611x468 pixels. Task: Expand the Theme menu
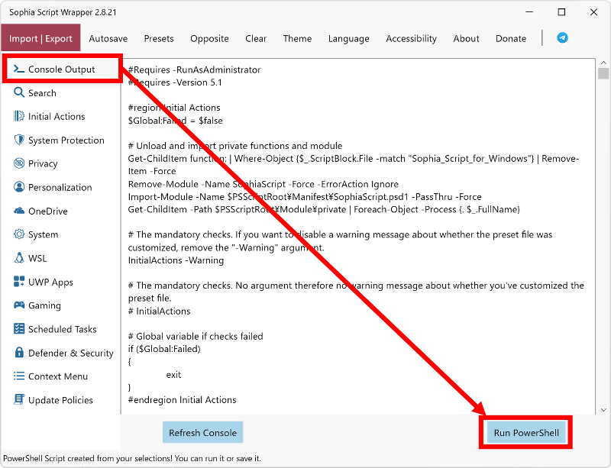pyautogui.click(x=297, y=38)
